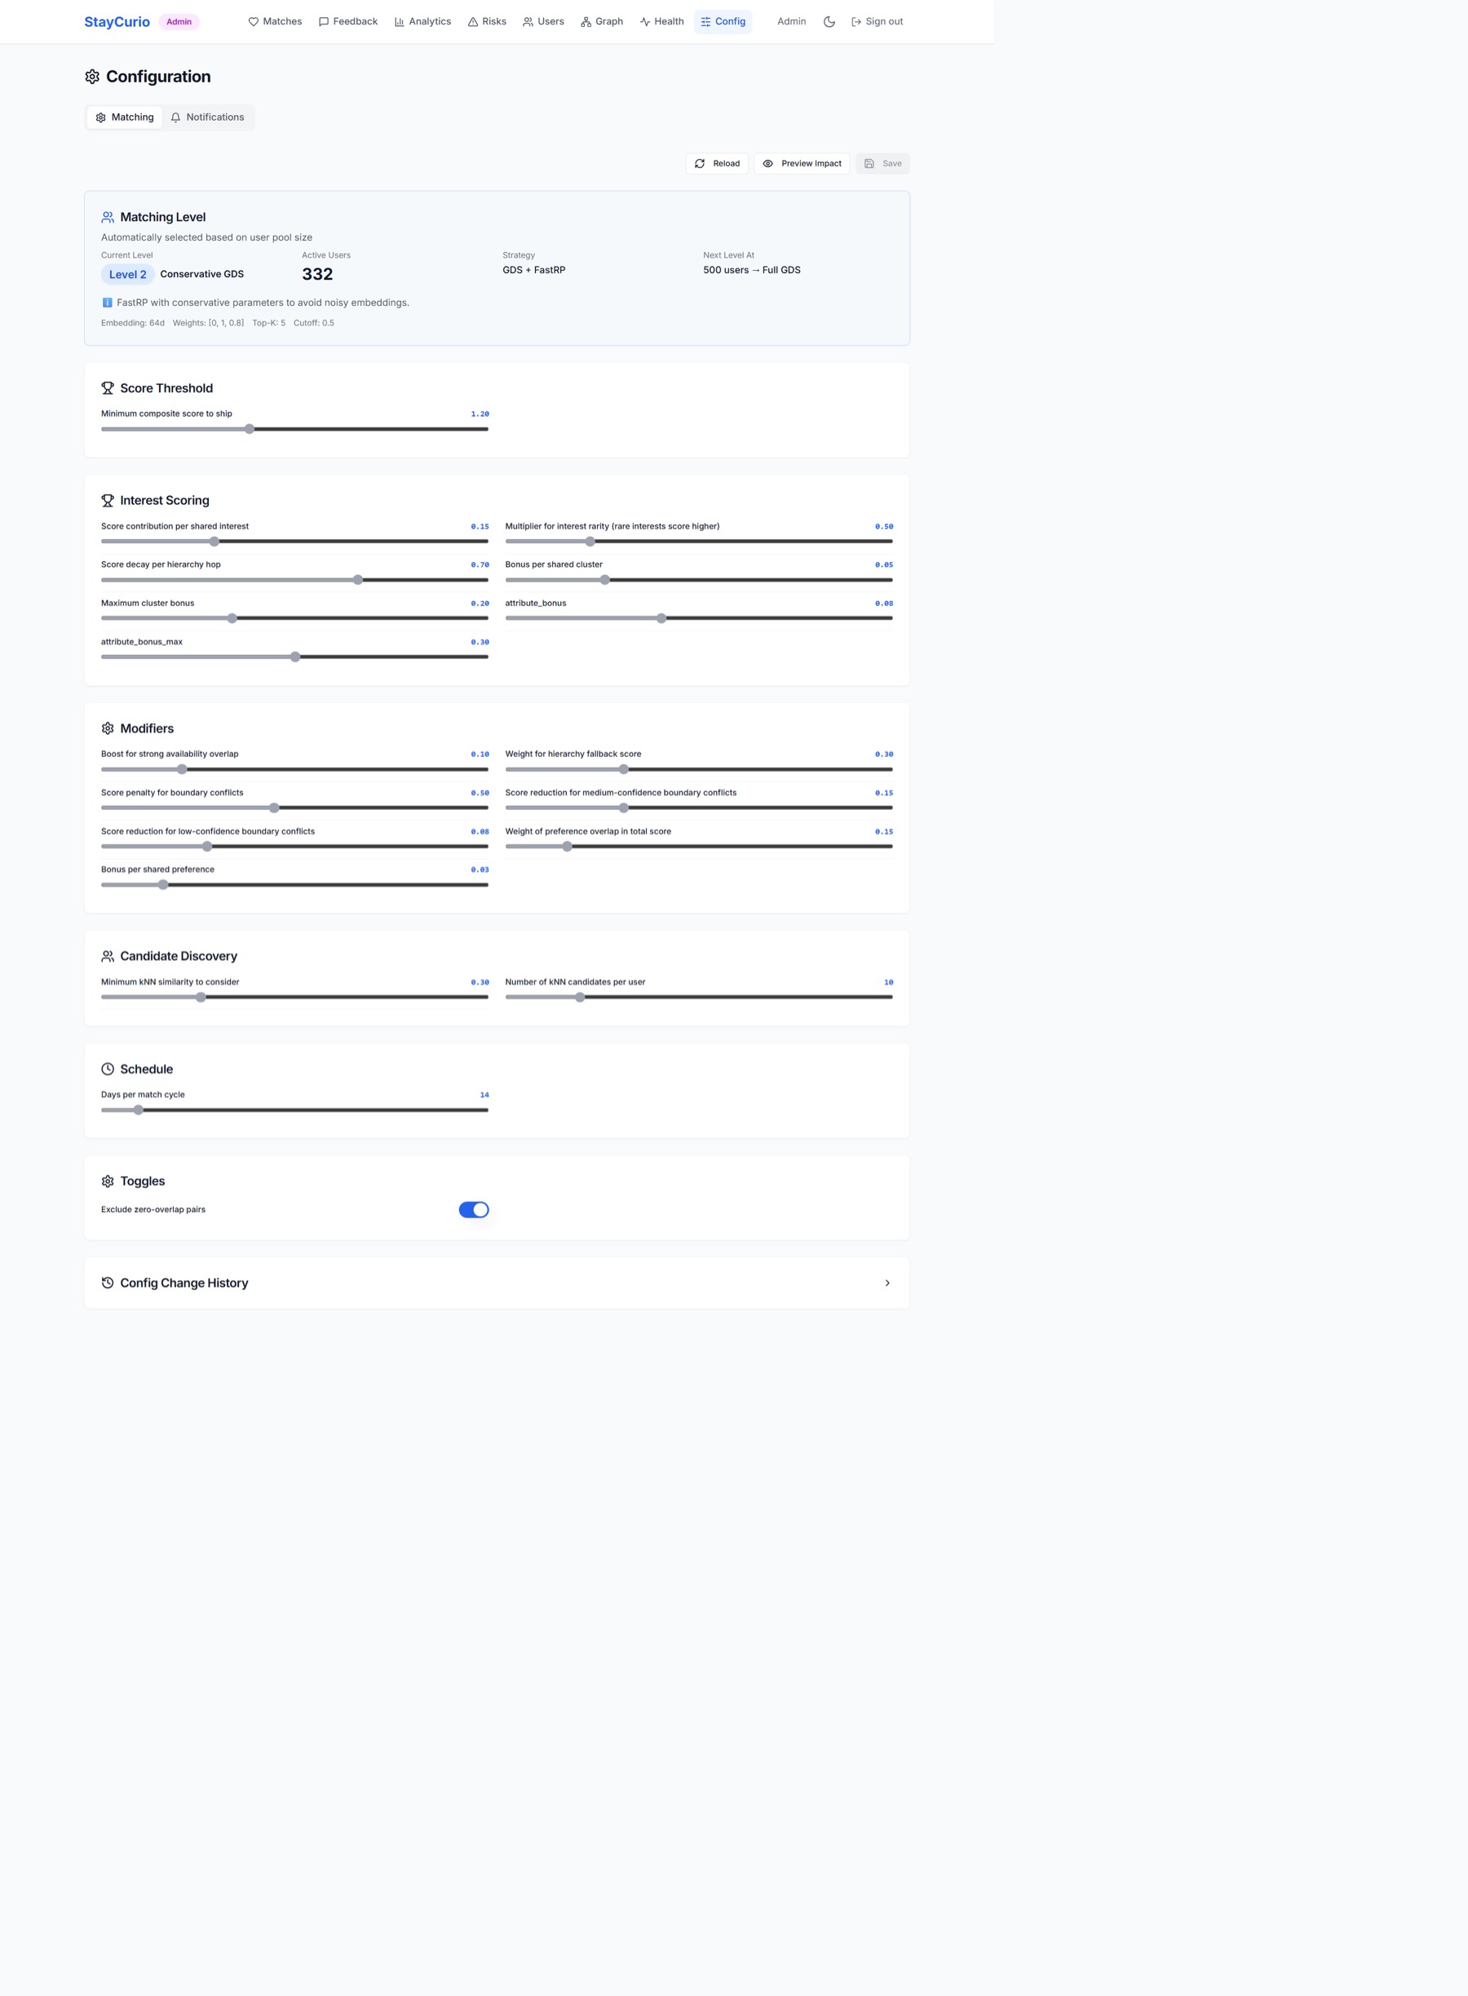Adjust Boost for strong availability overlap slider
Screen dimensions: 1468x1996
295,770
